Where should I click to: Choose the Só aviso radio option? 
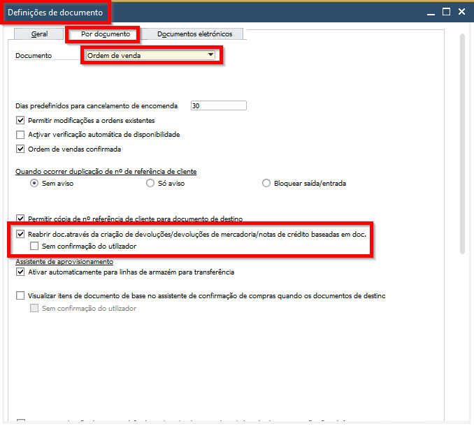[150, 184]
